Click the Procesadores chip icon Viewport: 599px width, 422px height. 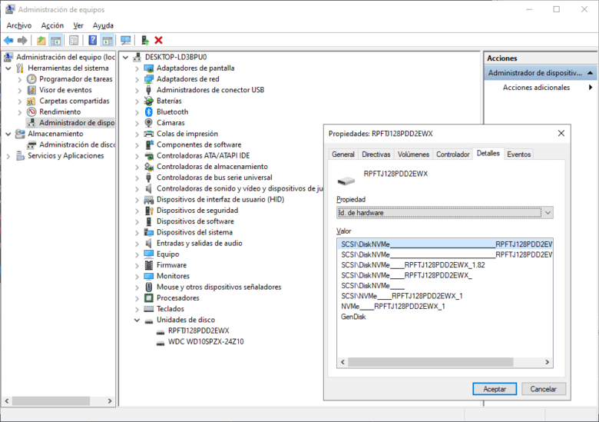[149, 297]
